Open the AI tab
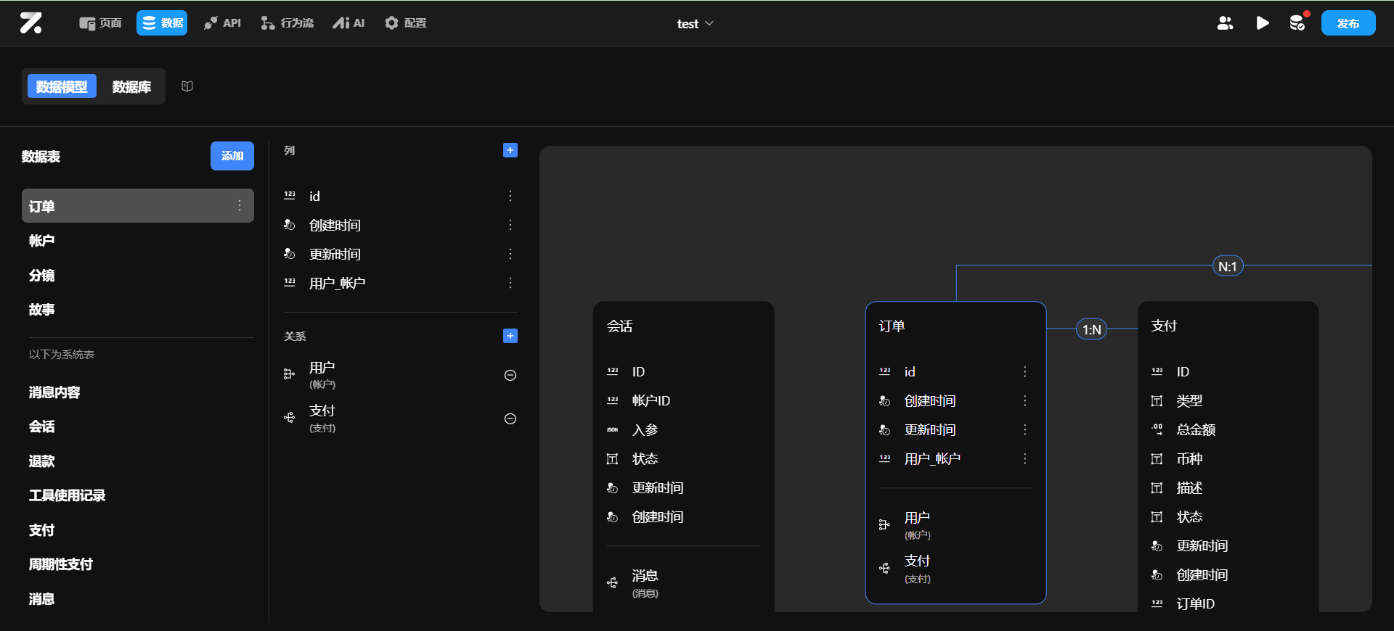Image resolution: width=1394 pixels, height=631 pixels. [348, 23]
